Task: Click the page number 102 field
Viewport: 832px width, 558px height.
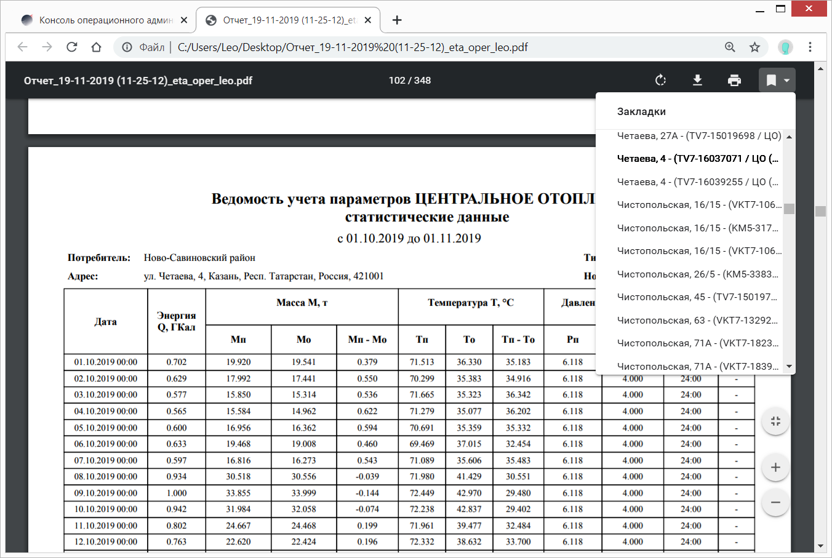Action: coord(397,81)
